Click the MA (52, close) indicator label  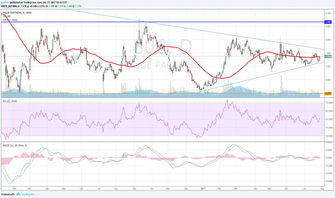click(x=10, y=20)
